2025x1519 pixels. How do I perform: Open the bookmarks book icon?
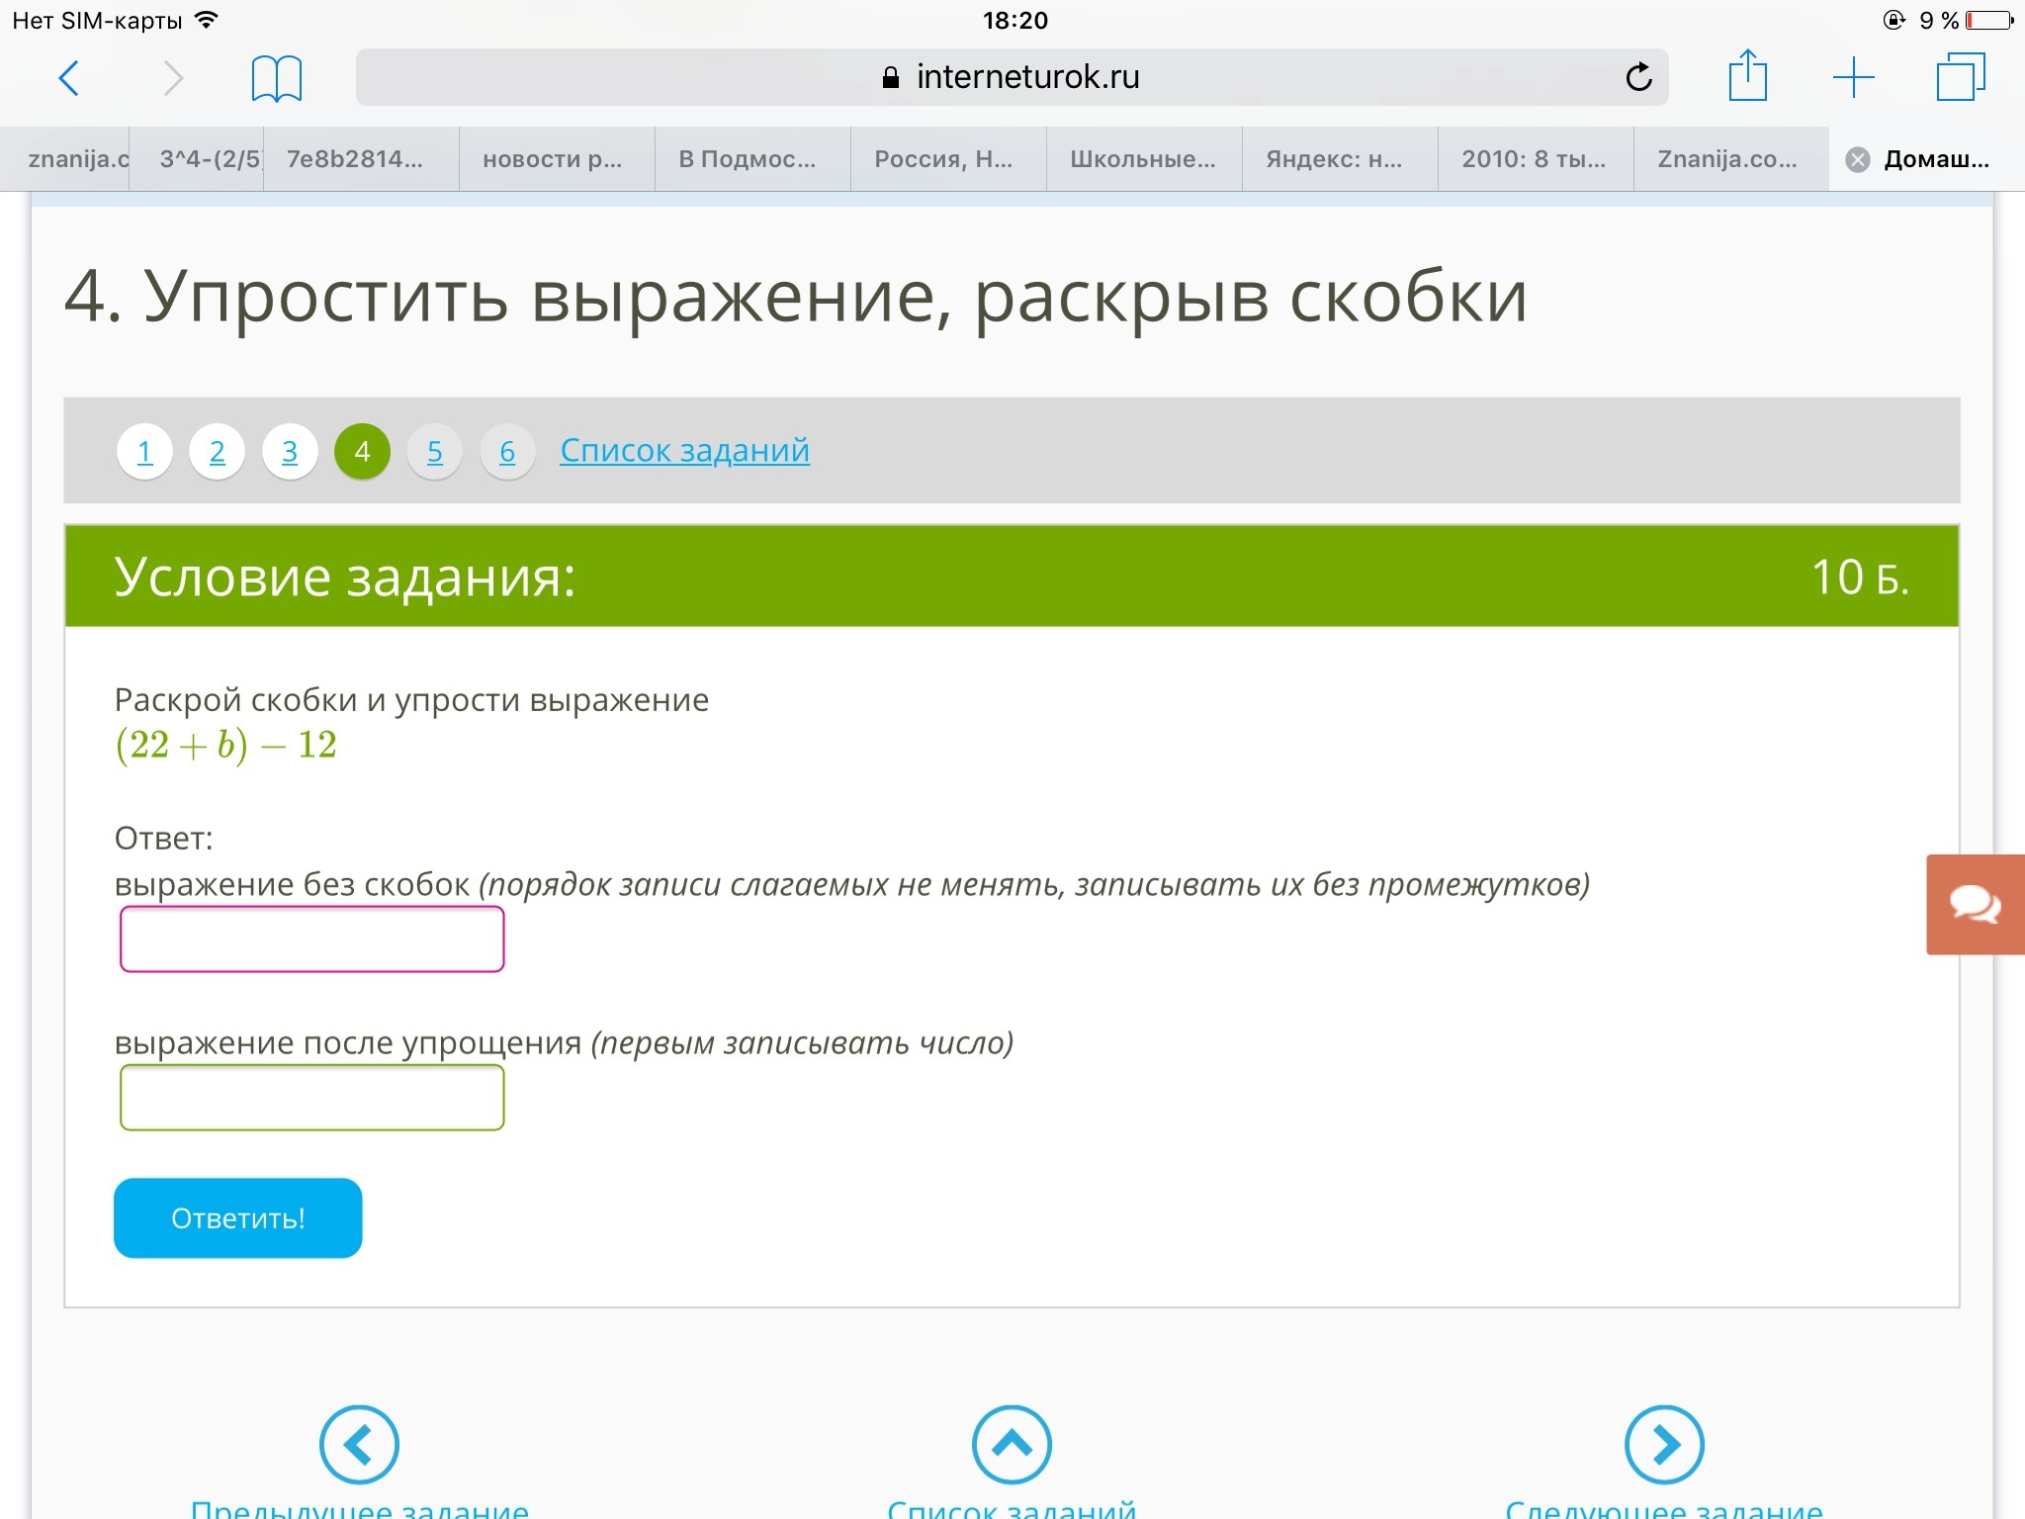276,78
